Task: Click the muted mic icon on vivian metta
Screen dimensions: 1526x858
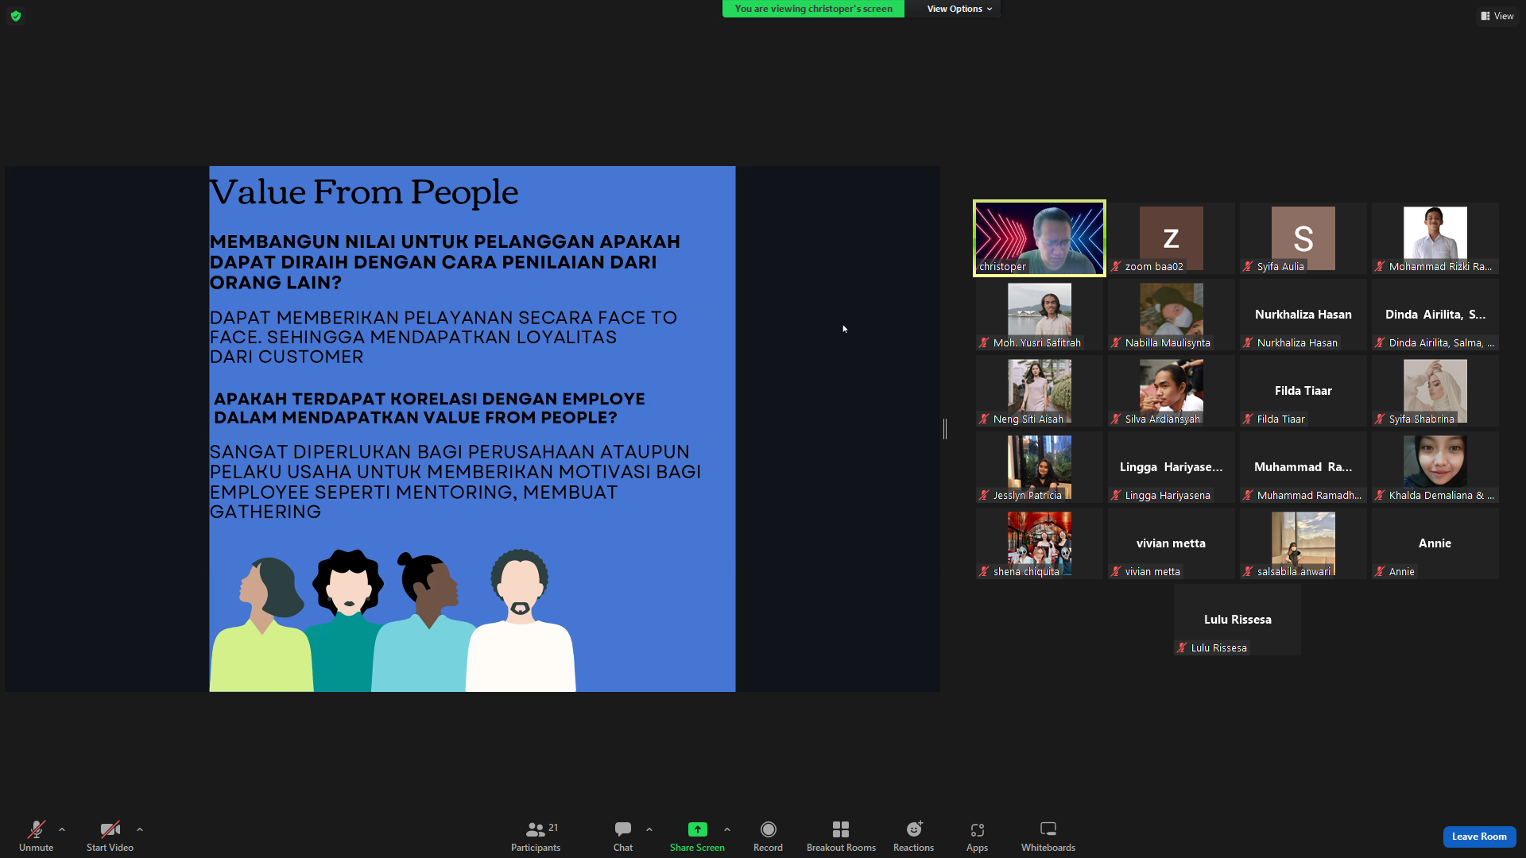Action: 1117,572
